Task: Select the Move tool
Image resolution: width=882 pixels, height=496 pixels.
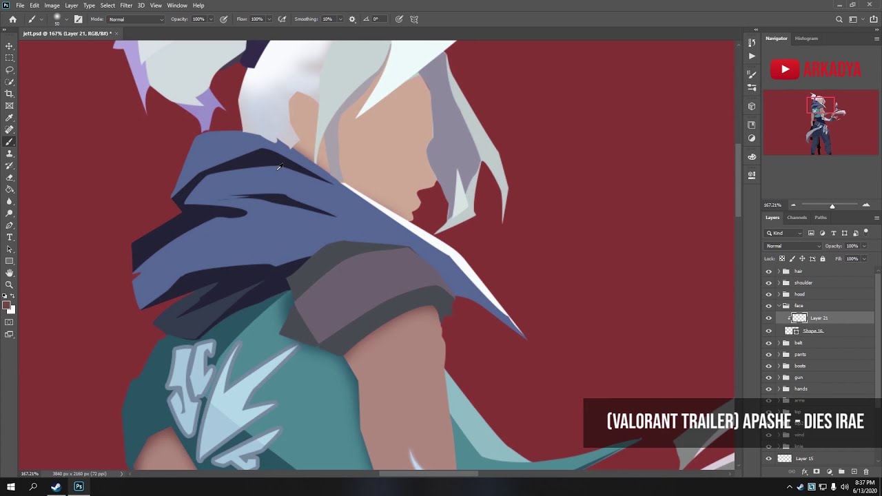Action: point(10,46)
